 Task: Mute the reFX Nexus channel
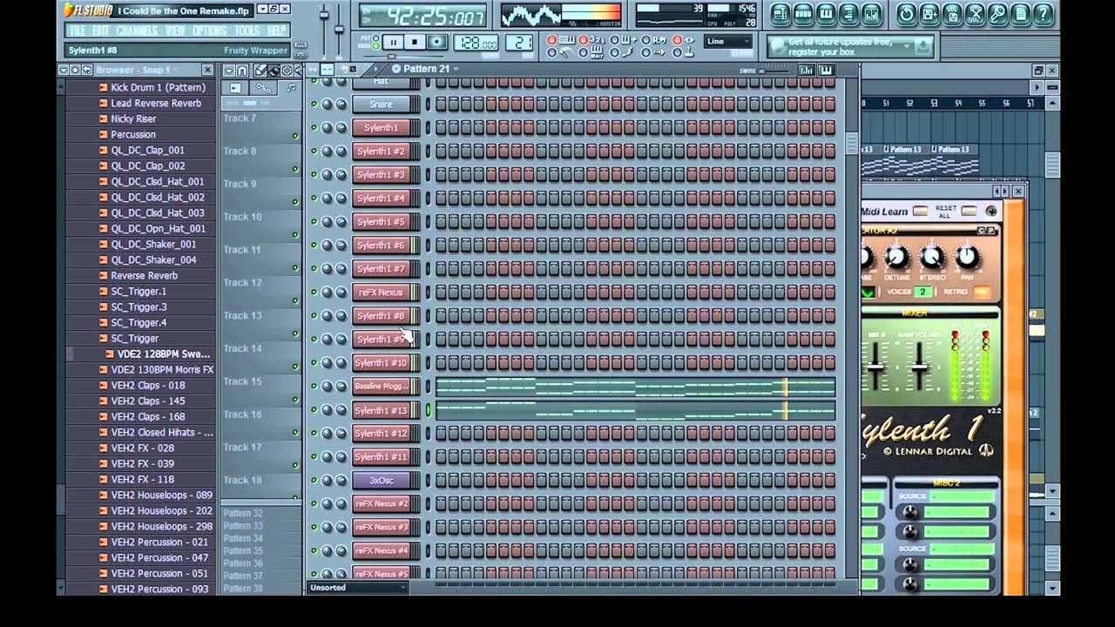(314, 292)
